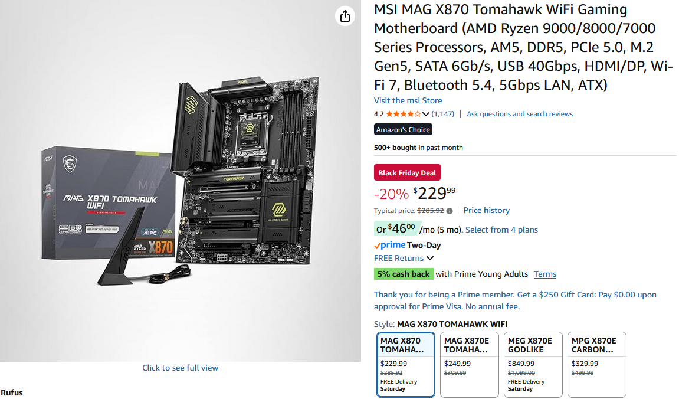Expand the rating breakdown chevron
Viewport: 679px width, 399px height.
click(x=426, y=114)
